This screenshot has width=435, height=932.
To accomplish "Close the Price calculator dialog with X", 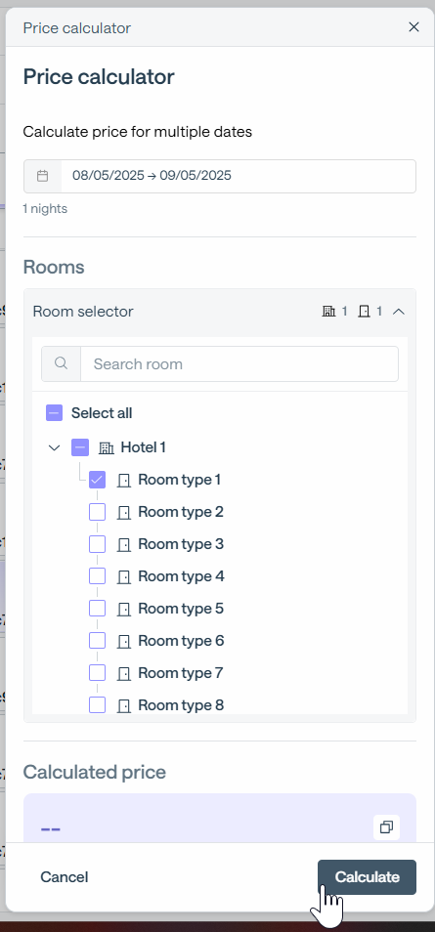I will [x=413, y=26].
